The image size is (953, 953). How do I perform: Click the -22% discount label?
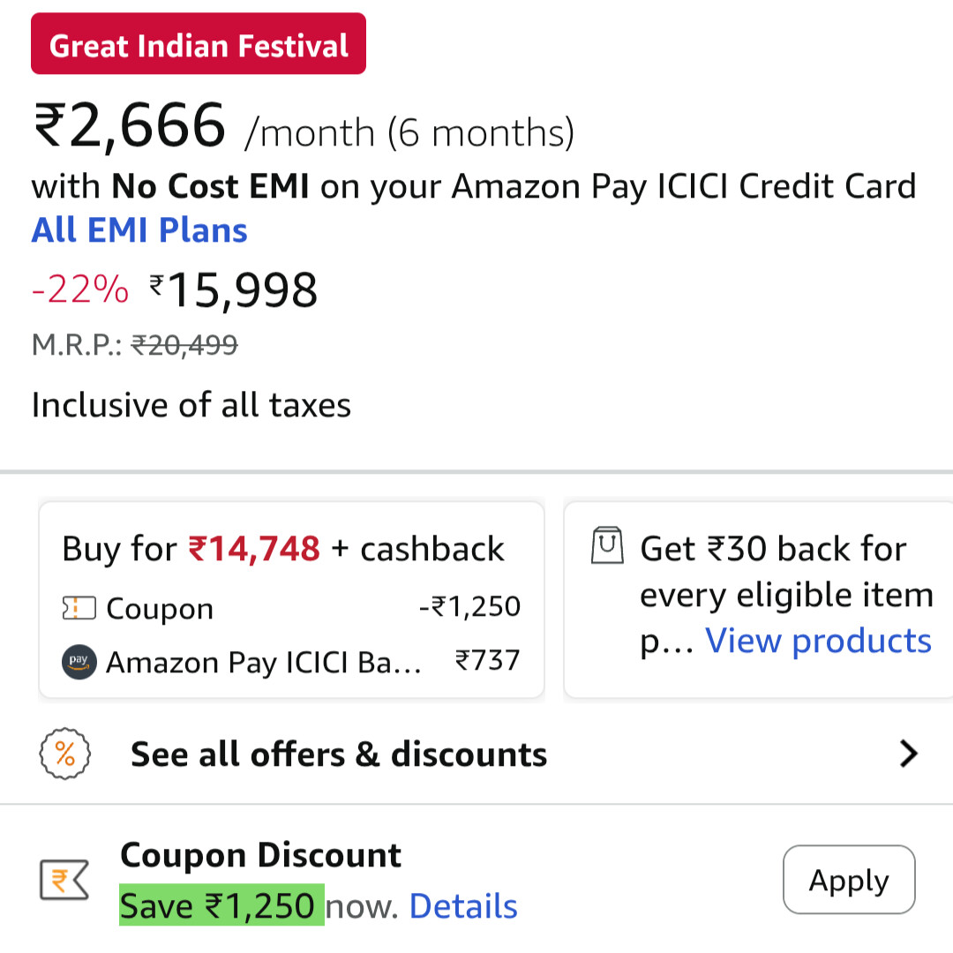79,289
